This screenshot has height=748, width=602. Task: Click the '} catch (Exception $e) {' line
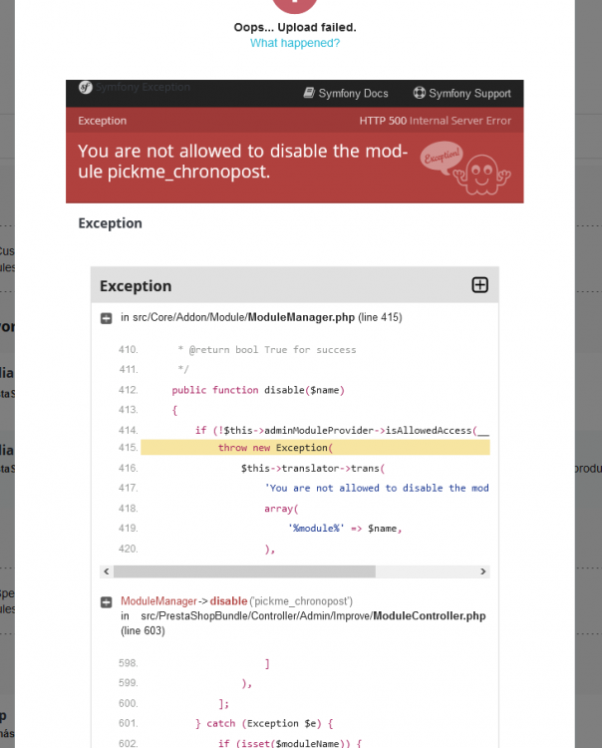(x=264, y=724)
